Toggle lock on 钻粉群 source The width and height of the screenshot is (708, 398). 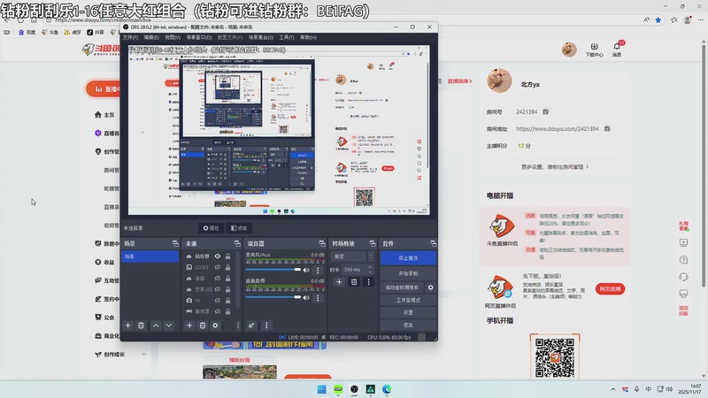click(x=227, y=256)
